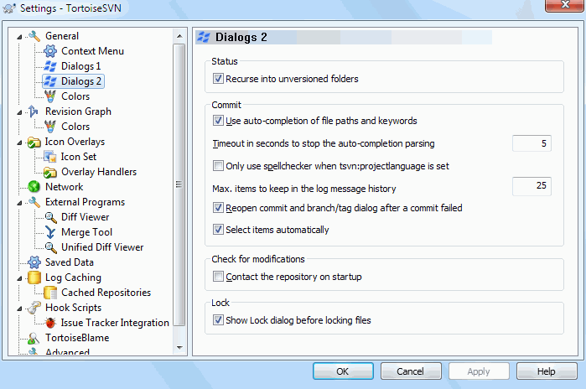This screenshot has width=586, height=389.
Task: Click the Unified Diff Viewer magnifier icon
Action: [50, 247]
